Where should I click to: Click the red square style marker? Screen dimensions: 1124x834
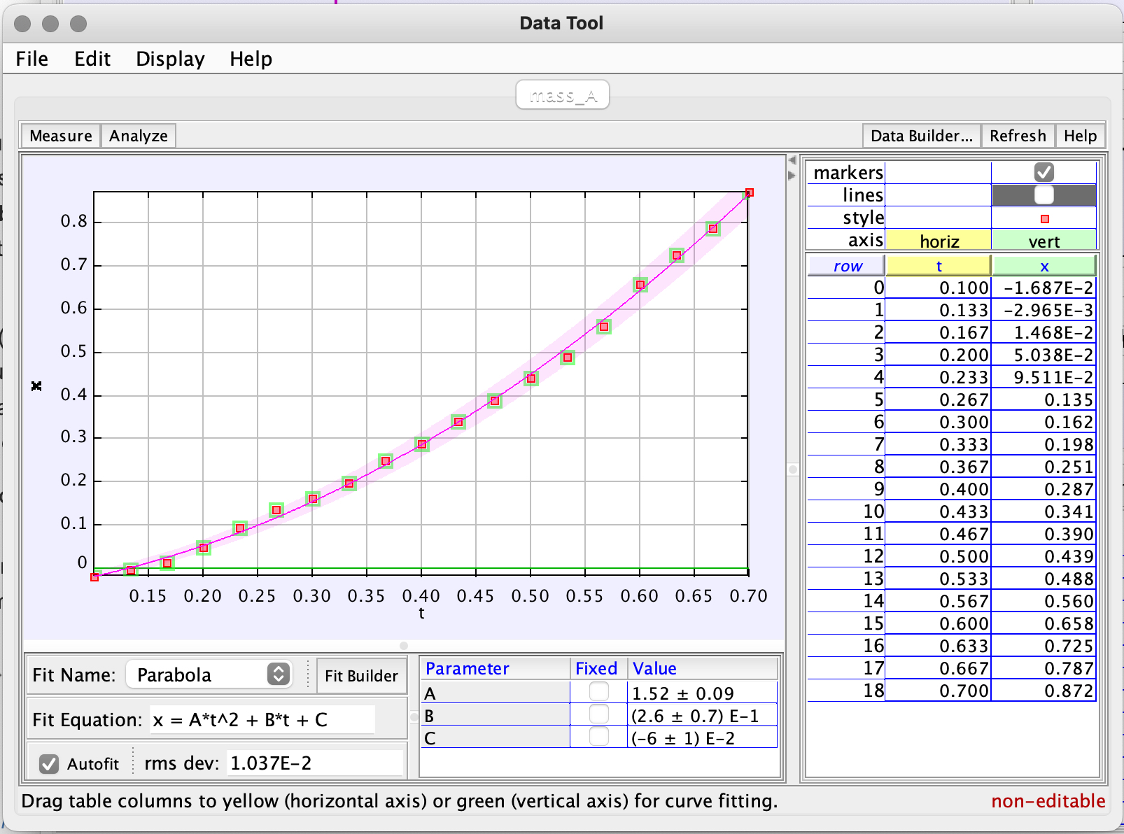point(1044,219)
